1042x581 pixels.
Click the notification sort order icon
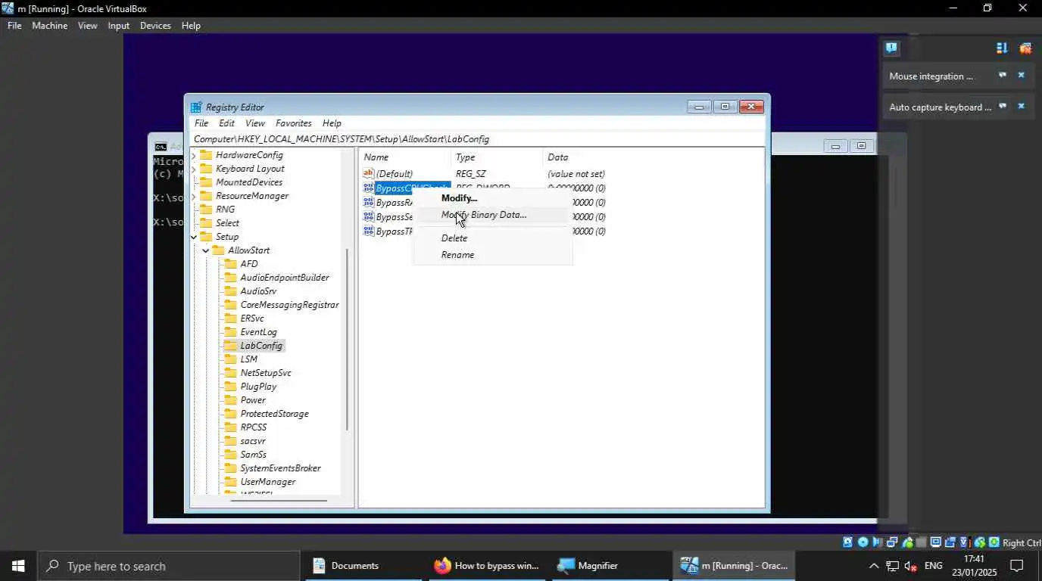1002,48
